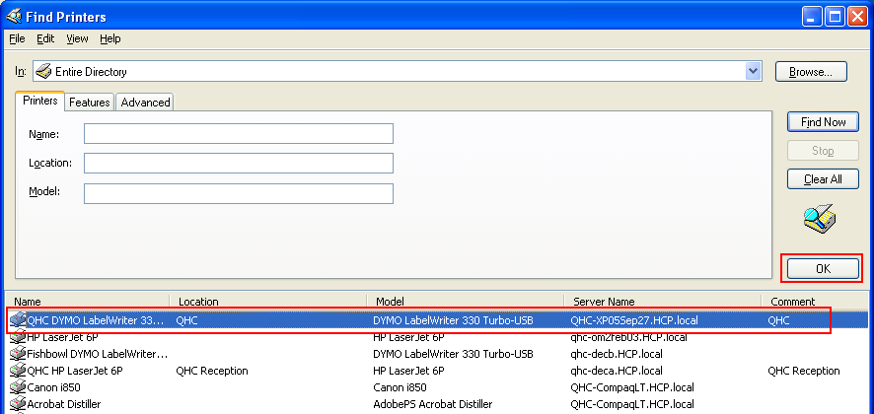Minimize the Find Printers window
This screenshot has height=414, width=874.
(813, 17)
